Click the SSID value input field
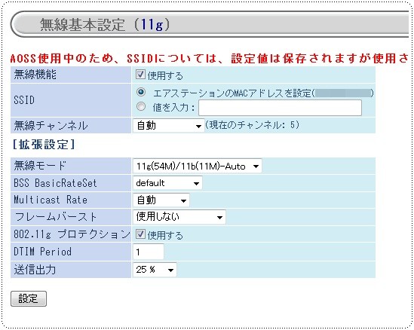The height and width of the screenshot is (330, 414). [280, 108]
